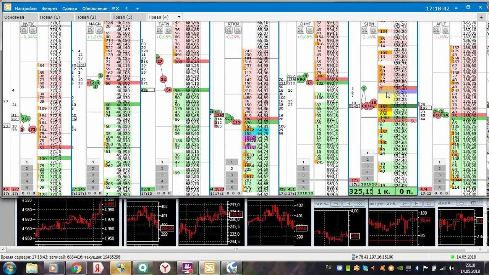Open the Настройки menu
The width and height of the screenshot is (489, 275).
coord(26,8)
